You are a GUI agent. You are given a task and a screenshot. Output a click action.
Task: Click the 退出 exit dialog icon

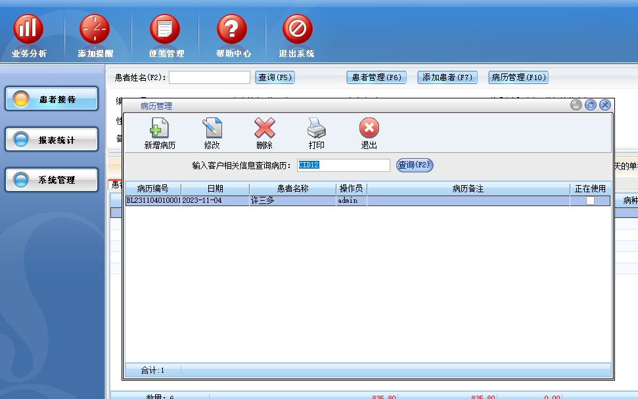(x=369, y=128)
